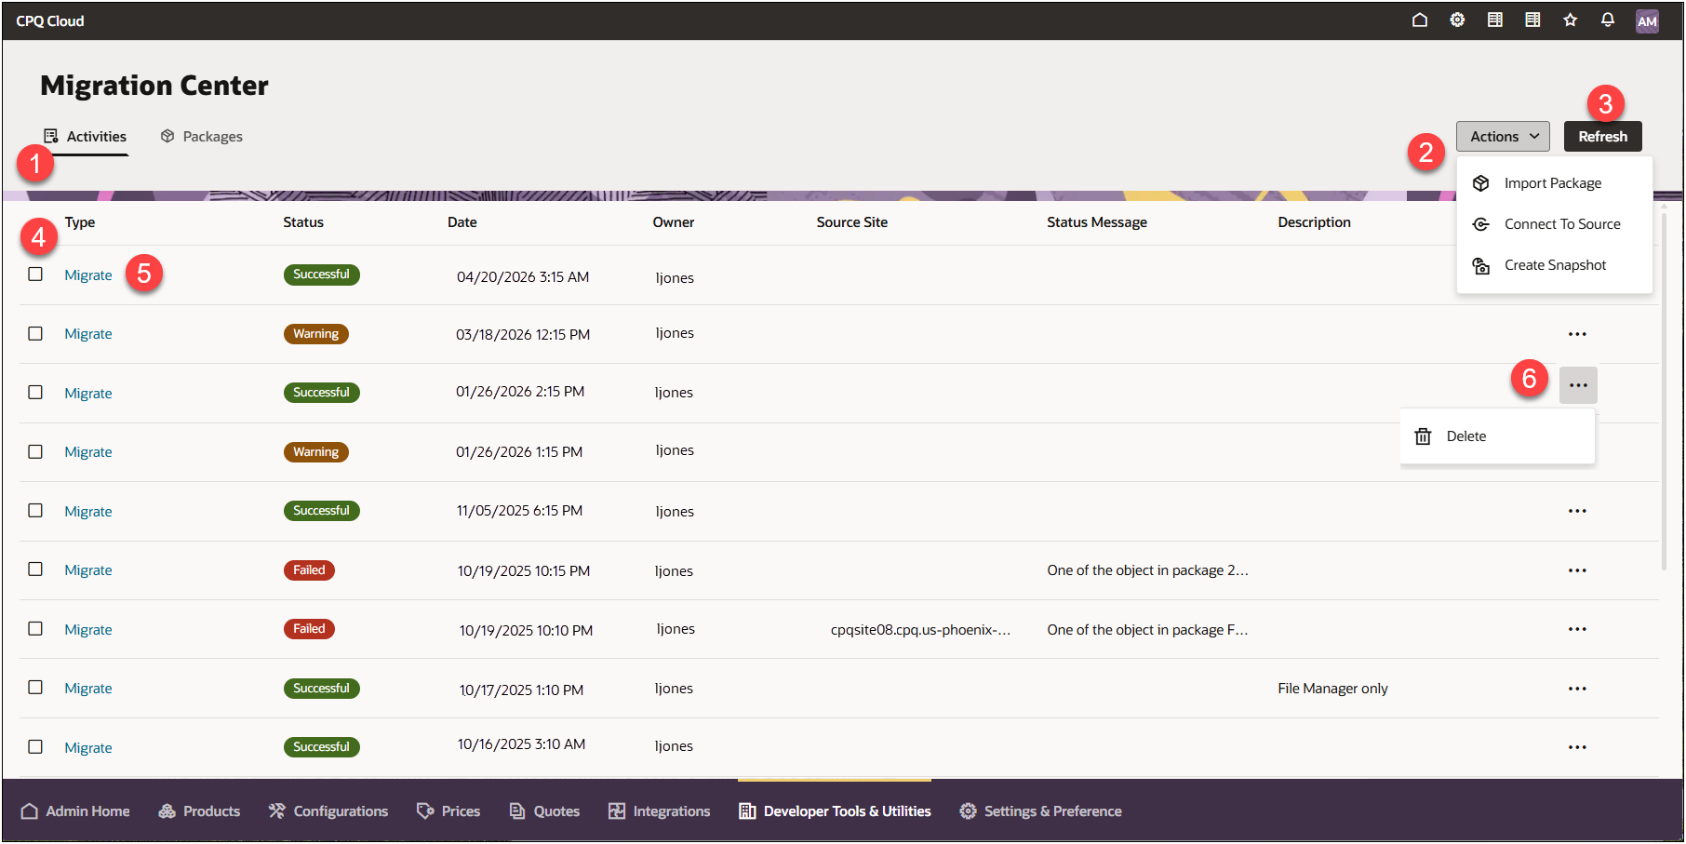1686x844 pixels.
Task: Click the Delete trash icon
Action: click(x=1423, y=436)
